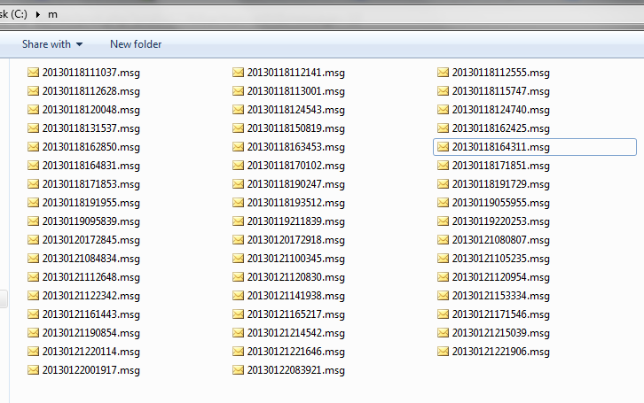Select file name 20130119211839.msg

click(296, 221)
